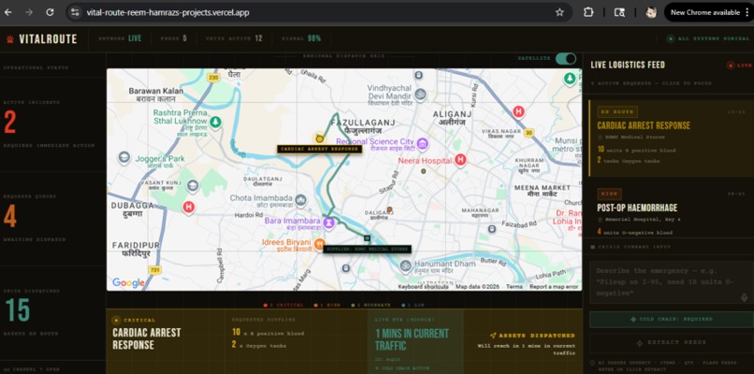The width and height of the screenshot is (754, 374).
Task: Click the supplier KGMU Medical Stores marker icon
Action: pos(368,237)
